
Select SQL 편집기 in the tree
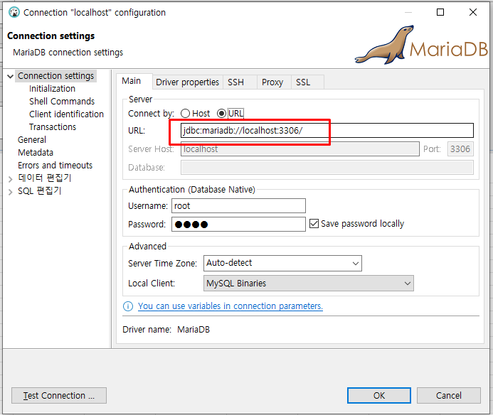[39, 191]
